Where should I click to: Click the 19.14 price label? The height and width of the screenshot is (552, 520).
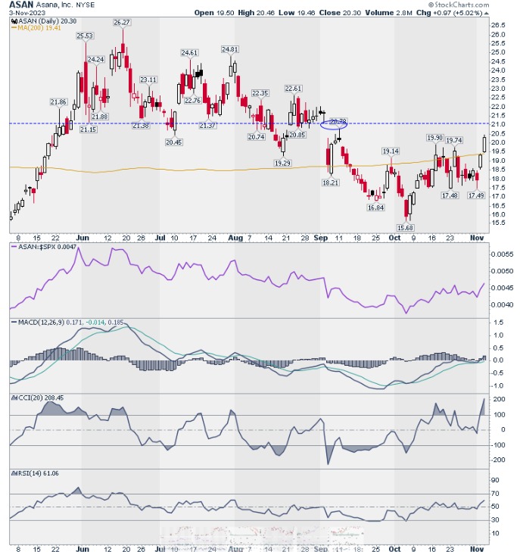point(391,151)
